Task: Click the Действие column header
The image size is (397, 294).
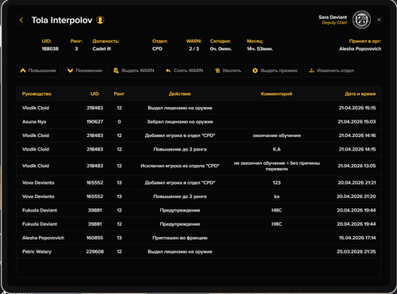Action: tap(179, 94)
